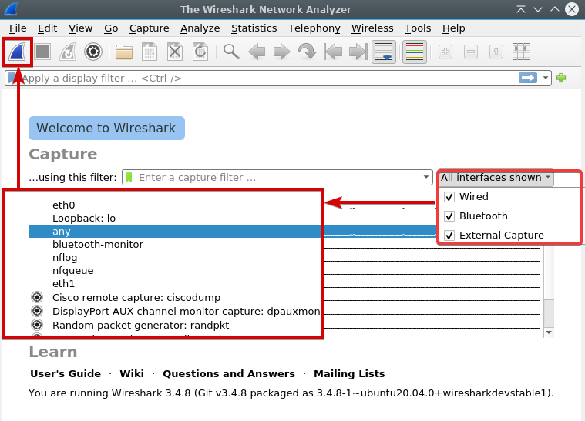
Task: Open the Capture menu
Action: [150, 28]
